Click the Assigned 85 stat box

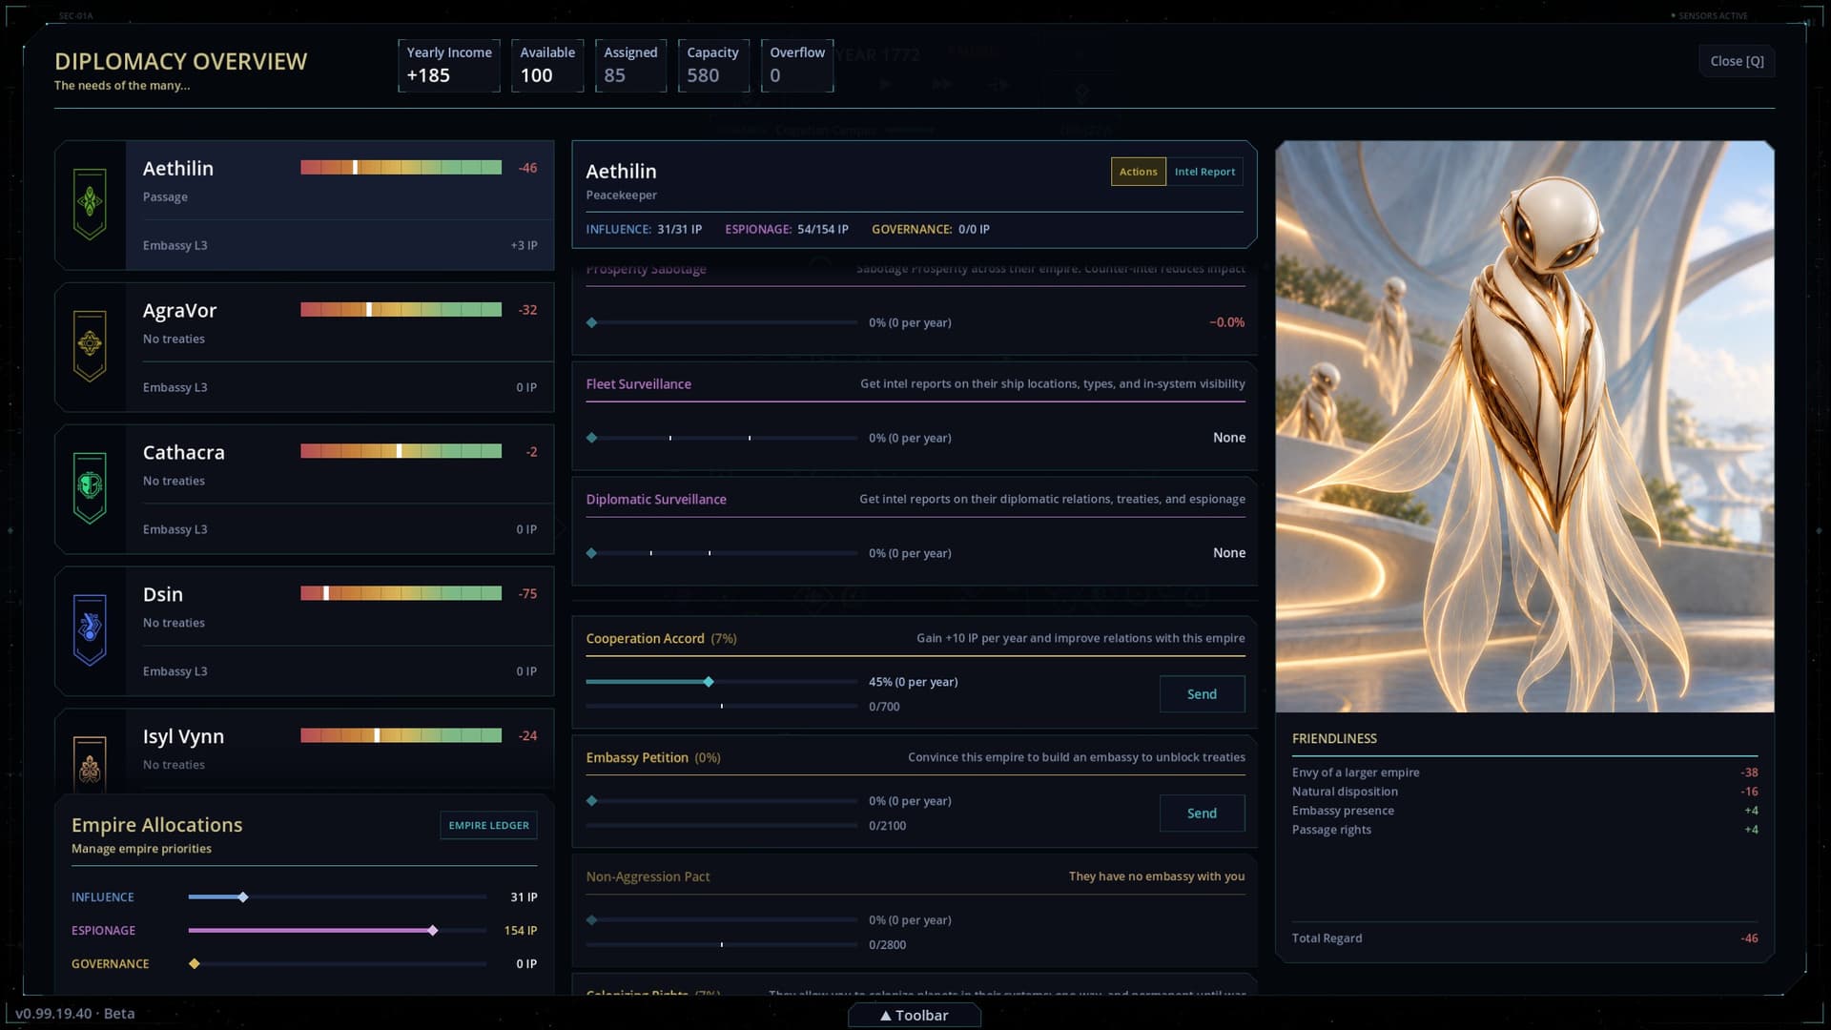click(x=630, y=66)
